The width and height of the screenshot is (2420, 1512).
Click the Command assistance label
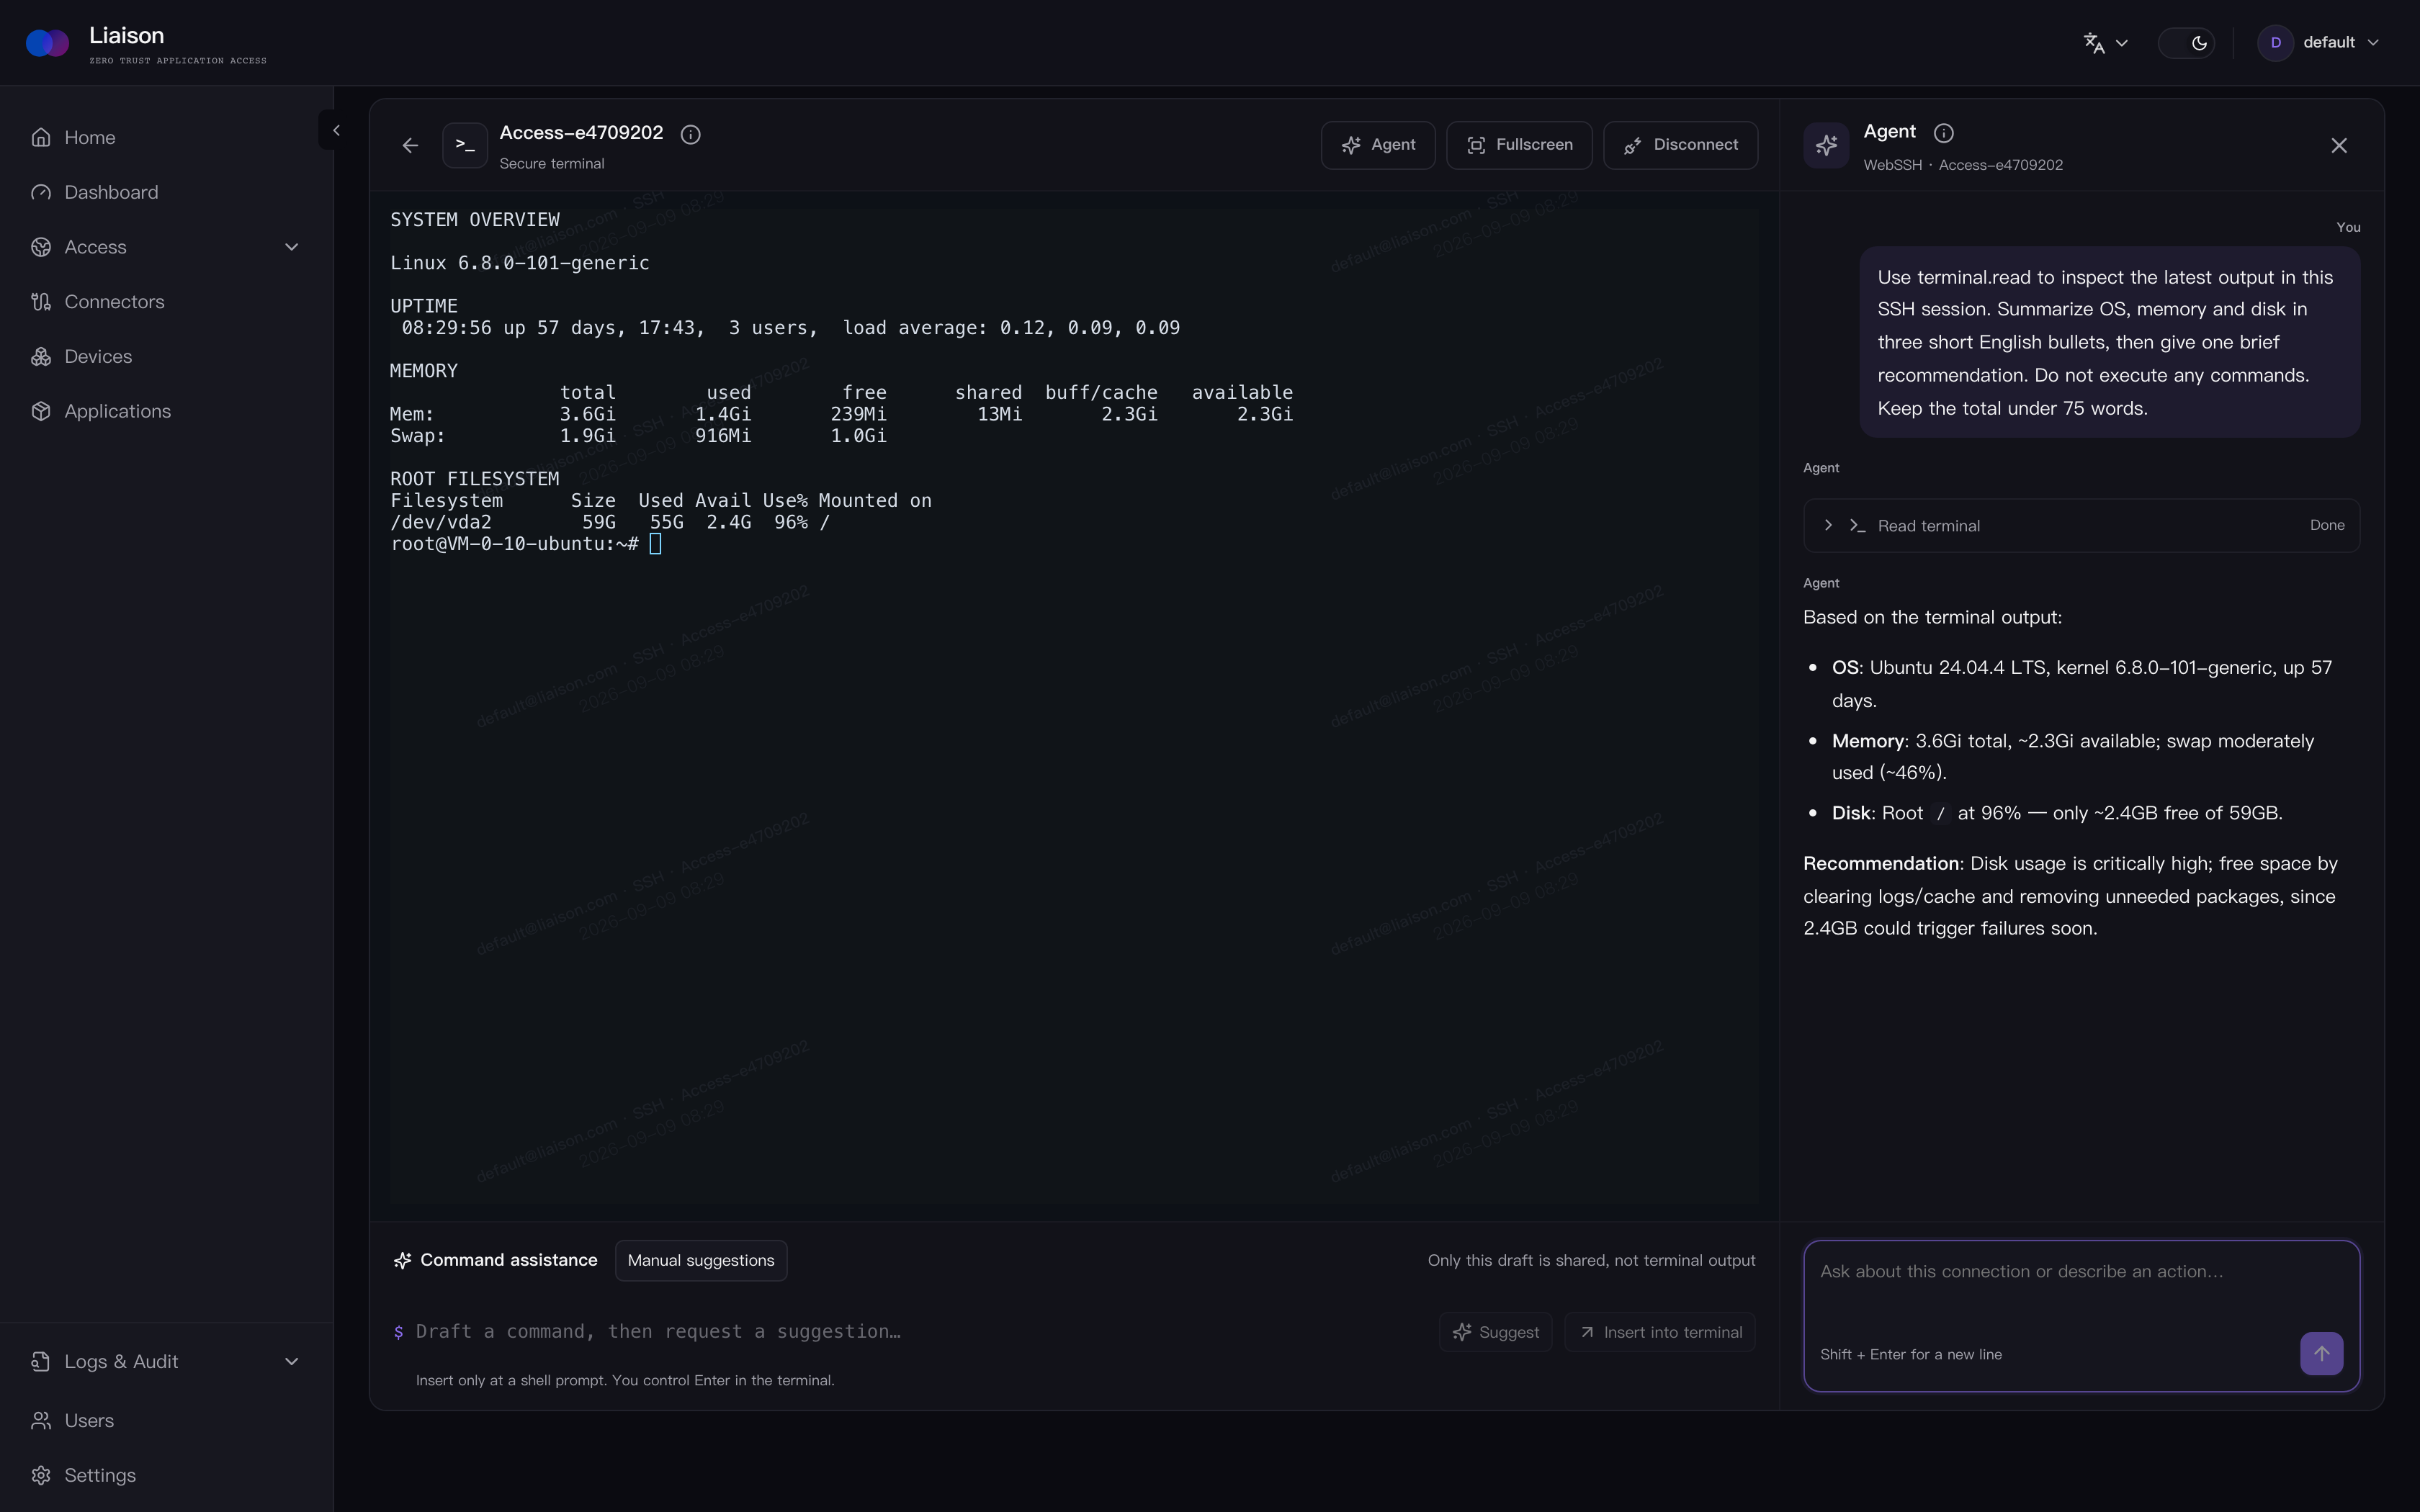click(x=508, y=1260)
